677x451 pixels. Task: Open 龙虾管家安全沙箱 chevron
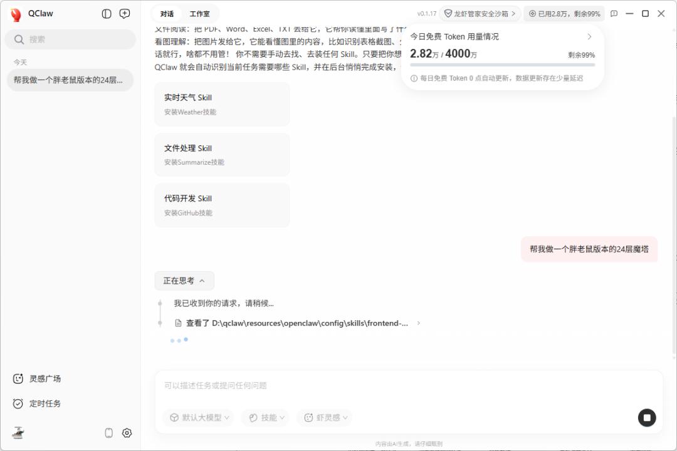coord(513,14)
